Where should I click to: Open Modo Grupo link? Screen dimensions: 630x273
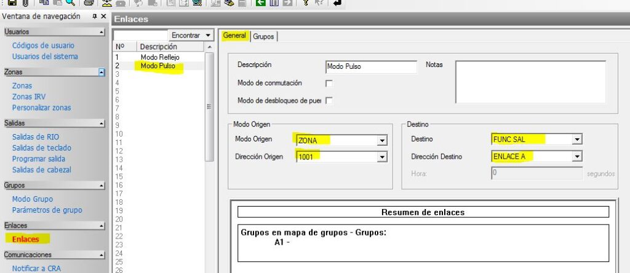[32, 199]
